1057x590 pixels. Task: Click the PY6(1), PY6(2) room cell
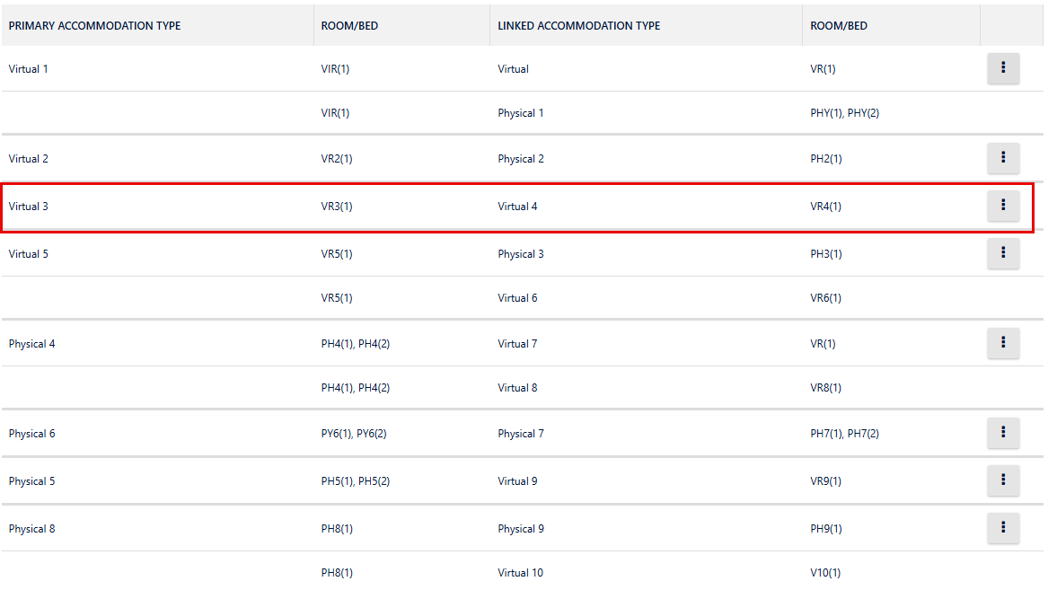(x=354, y=434)
